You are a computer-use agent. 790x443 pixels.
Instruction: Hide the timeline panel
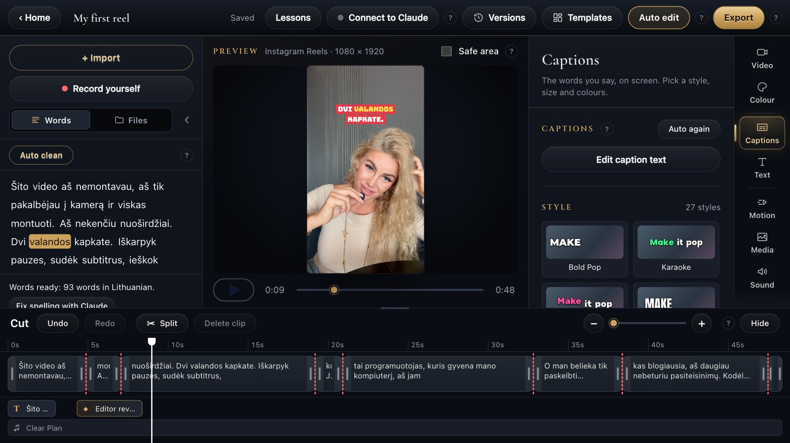(760, 324)
